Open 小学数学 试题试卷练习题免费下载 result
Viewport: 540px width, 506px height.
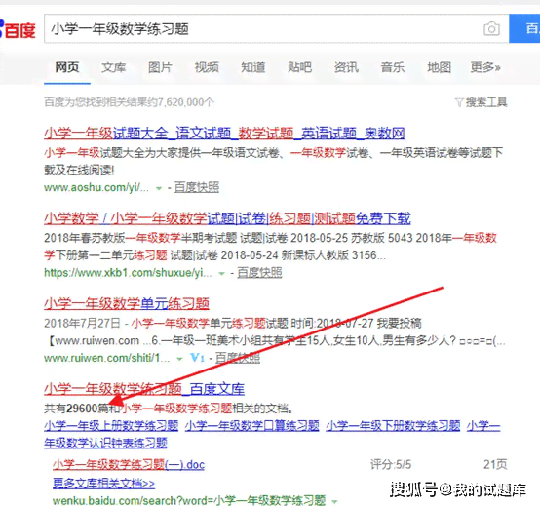(227, 218)
